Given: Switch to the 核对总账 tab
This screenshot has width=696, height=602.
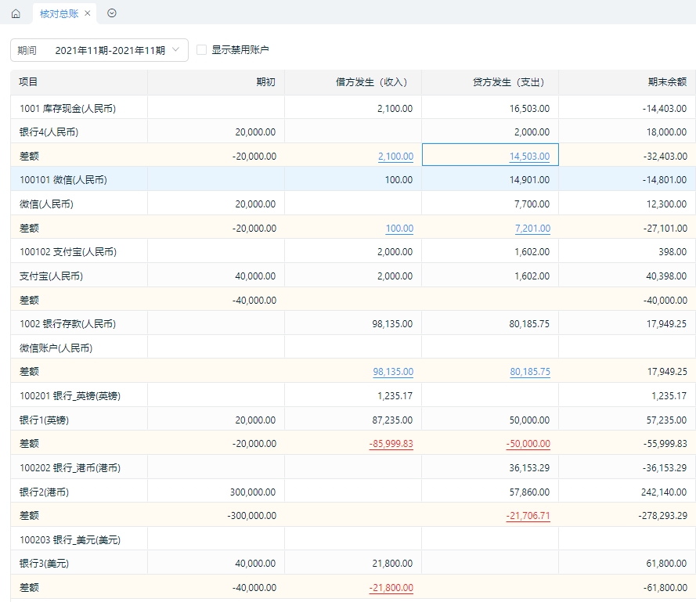Looking at the screenshot, I should click(x=59, y=14).
